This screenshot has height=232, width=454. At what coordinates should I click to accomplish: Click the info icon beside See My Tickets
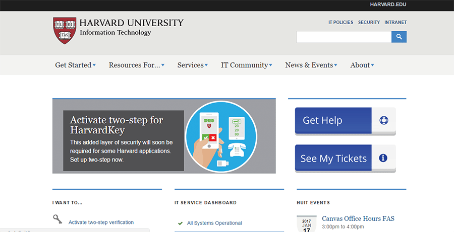click(383, 158)
